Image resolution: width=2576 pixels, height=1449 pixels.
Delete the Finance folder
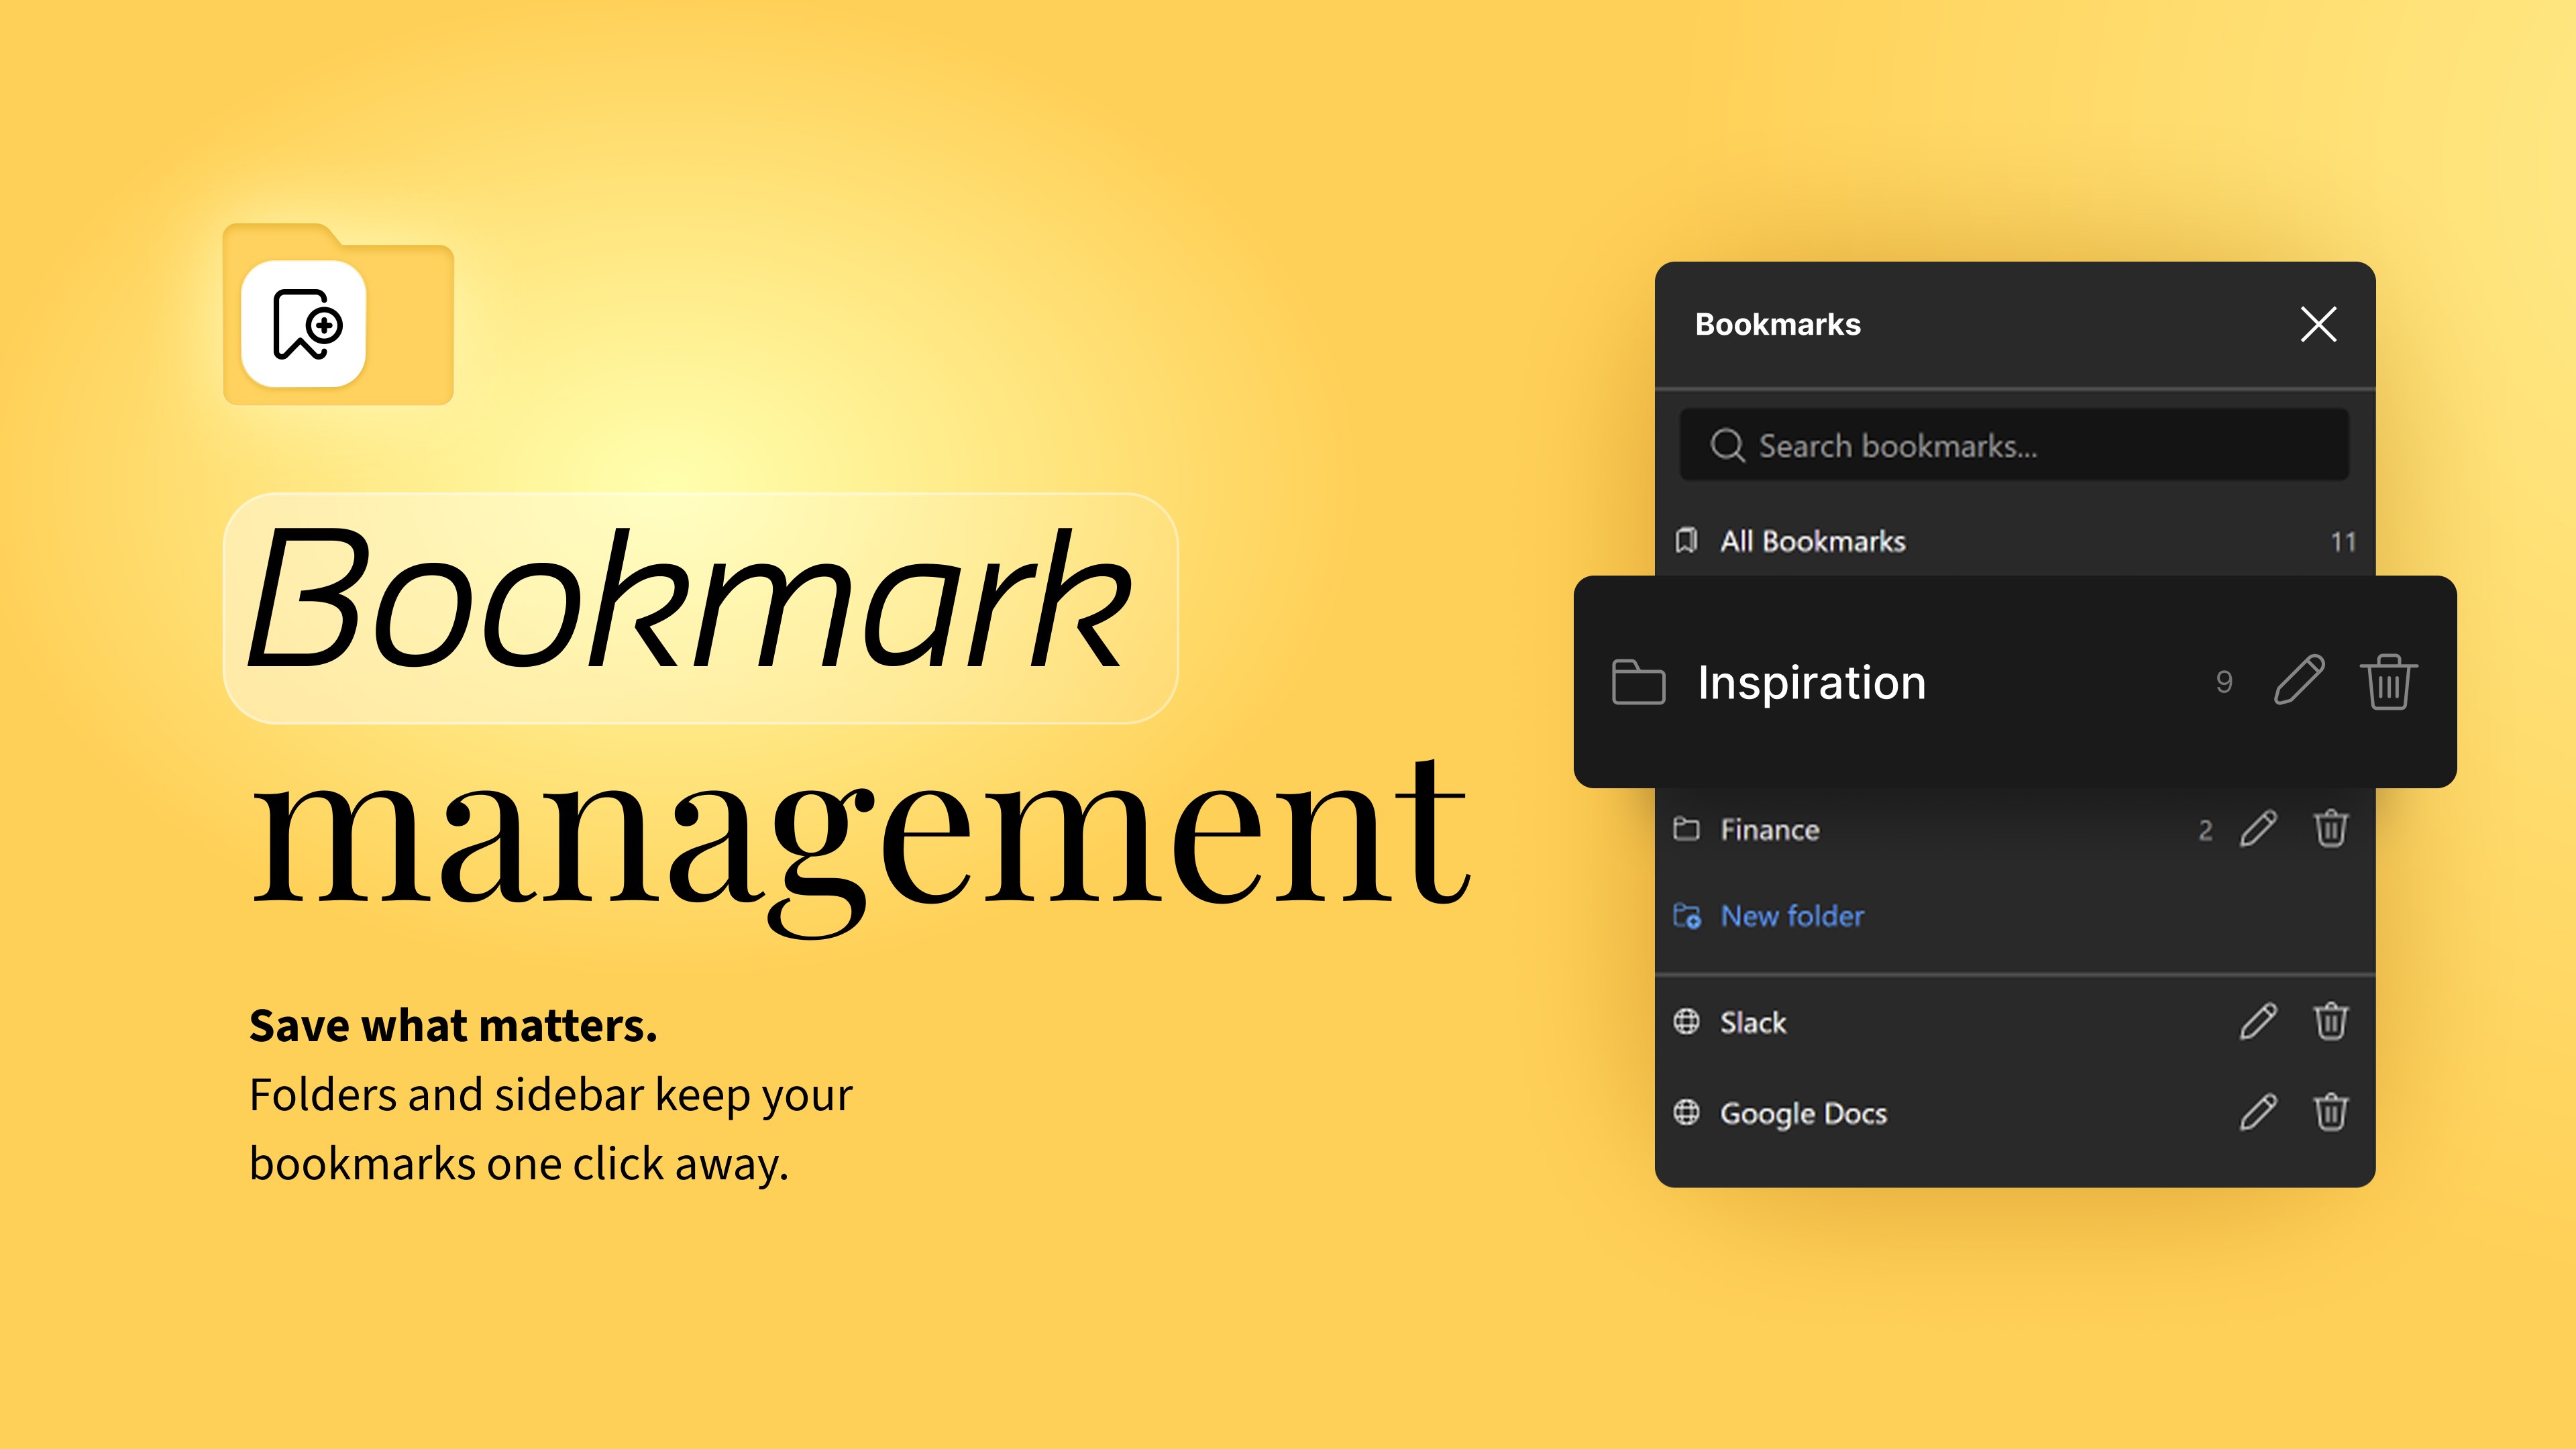2331,828
